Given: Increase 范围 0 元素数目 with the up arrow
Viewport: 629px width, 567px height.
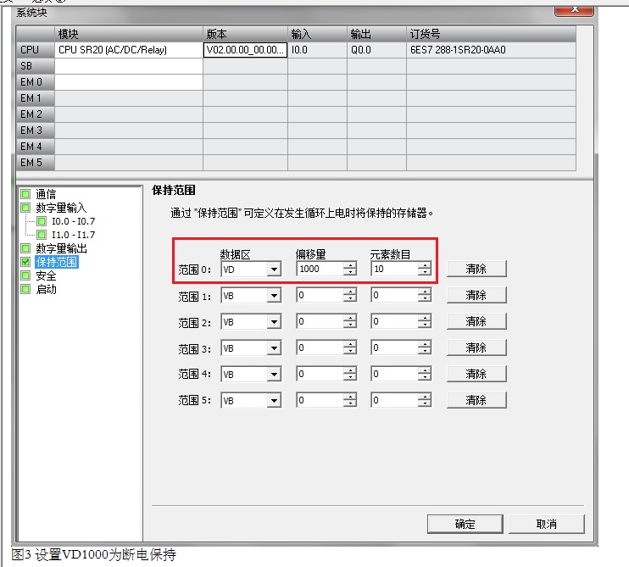Looking at the screenshot, I should pyautogui.click(x=425, y=265).
